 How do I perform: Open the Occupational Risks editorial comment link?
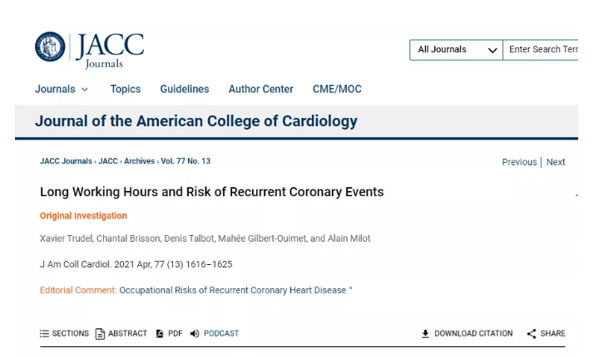tap(233, 290)
